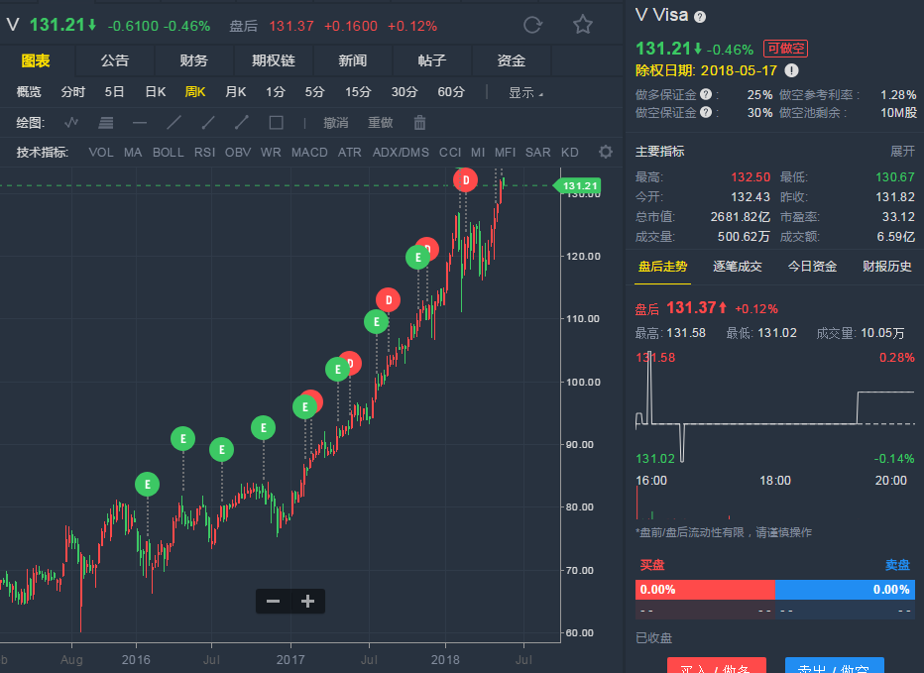Zoom out chart with minus button
924x673 pixels.
(x=273, y=601)
